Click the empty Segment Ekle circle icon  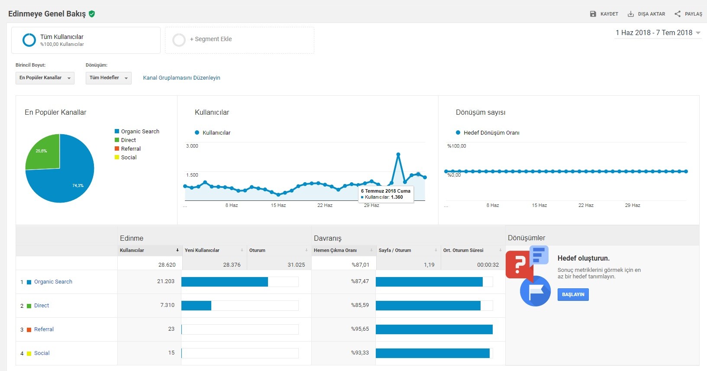pyautogui.click(x=179, y=40)
